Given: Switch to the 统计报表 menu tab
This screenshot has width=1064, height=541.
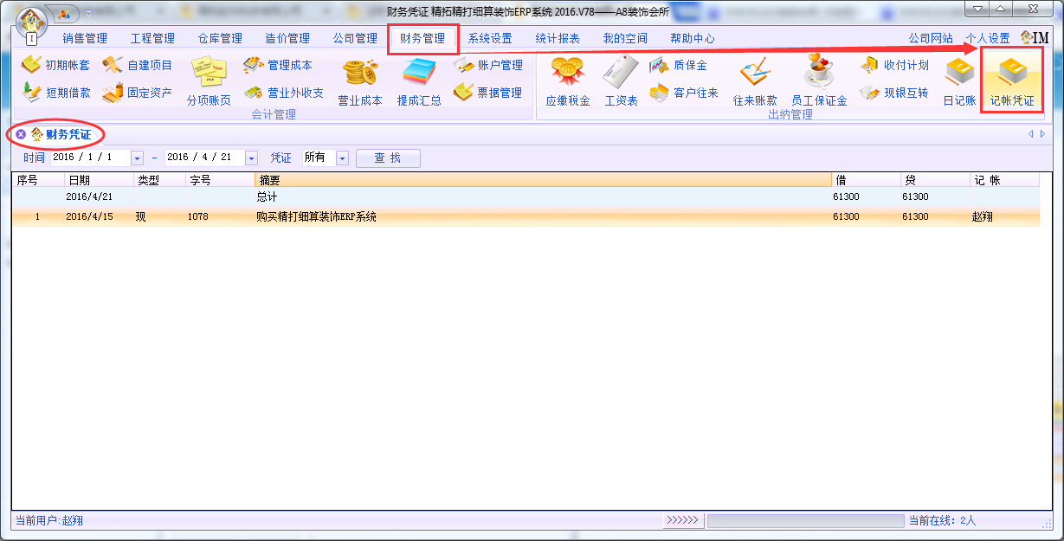Looking at the screenshot, I should click(558, 38).
